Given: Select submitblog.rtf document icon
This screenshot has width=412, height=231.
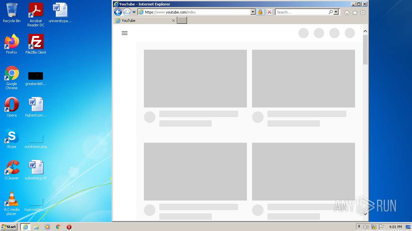Looking at the screenshot, I should 36,170.
